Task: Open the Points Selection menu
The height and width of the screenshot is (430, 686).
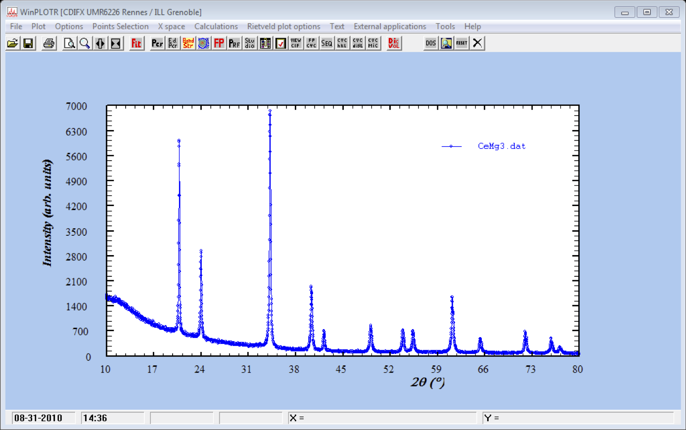Action: pyautogui.click(x=120, y=27)
